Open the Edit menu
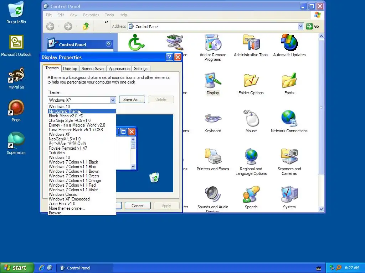Screen dimensions: 365x273 coord(61,15)
